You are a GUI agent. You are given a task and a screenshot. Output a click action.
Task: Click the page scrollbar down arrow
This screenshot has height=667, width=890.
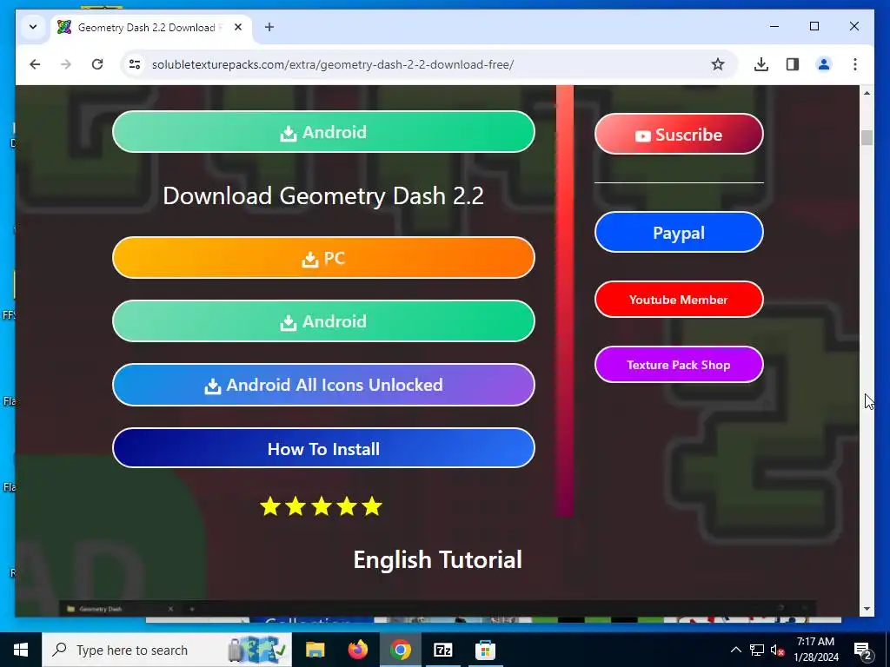pyautogui.click(x=867, y=609)
